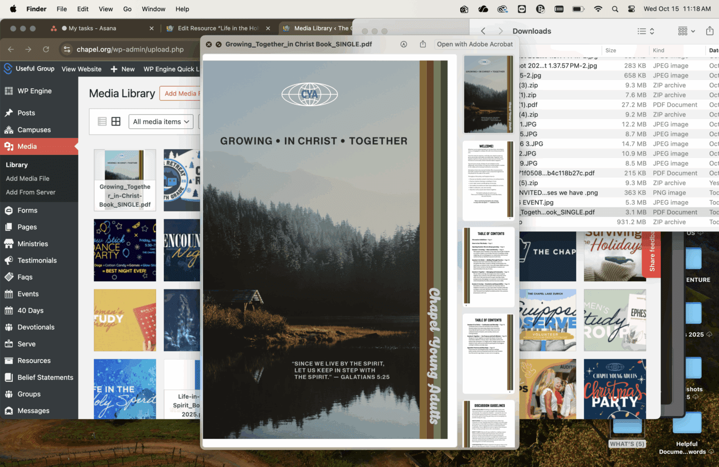
Task: Open the Finder group-by dropdown
Action: (x=686, y=31)
